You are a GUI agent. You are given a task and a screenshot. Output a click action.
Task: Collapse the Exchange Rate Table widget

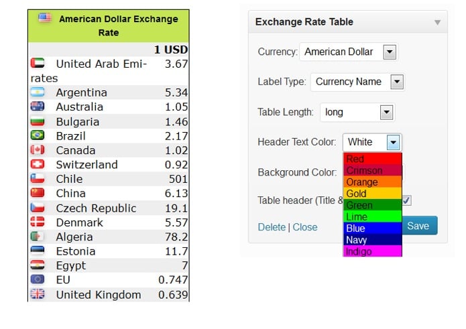[437, 22]
